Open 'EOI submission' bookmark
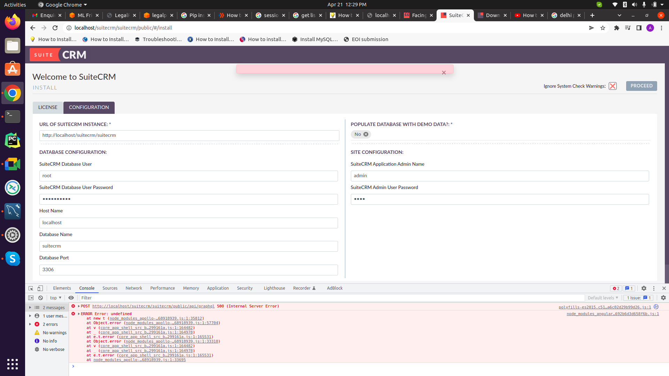This screenshot has height=376, width=669. (366, 39)
